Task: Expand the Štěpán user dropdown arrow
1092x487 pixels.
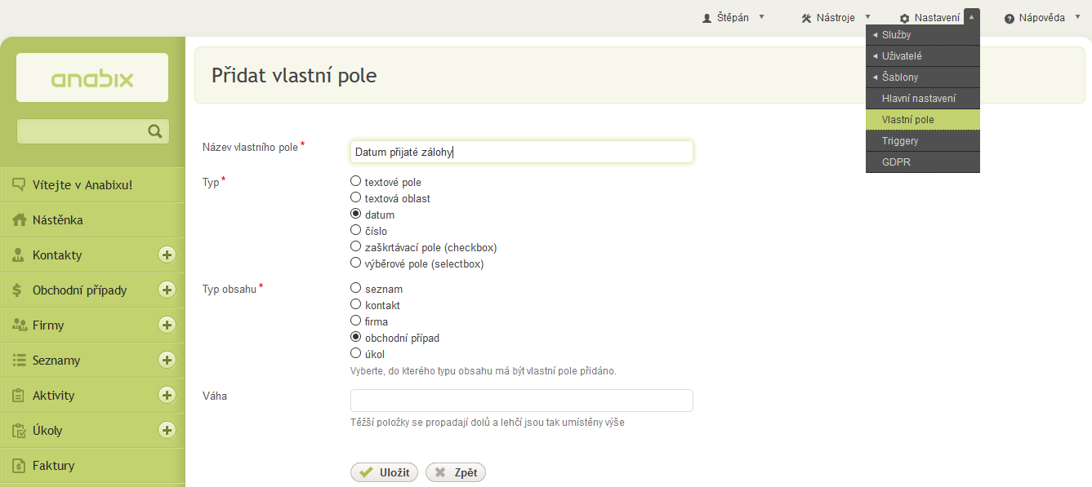Action: click(761, 16)
